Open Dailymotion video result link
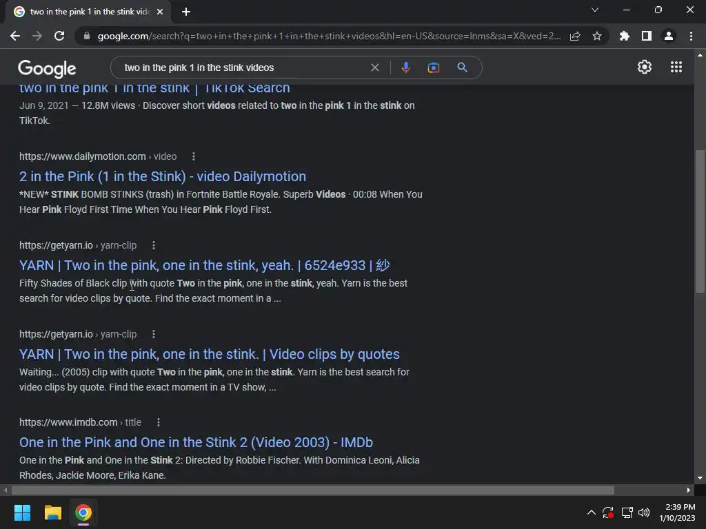706x529 pixels. (x=163, y=176)
